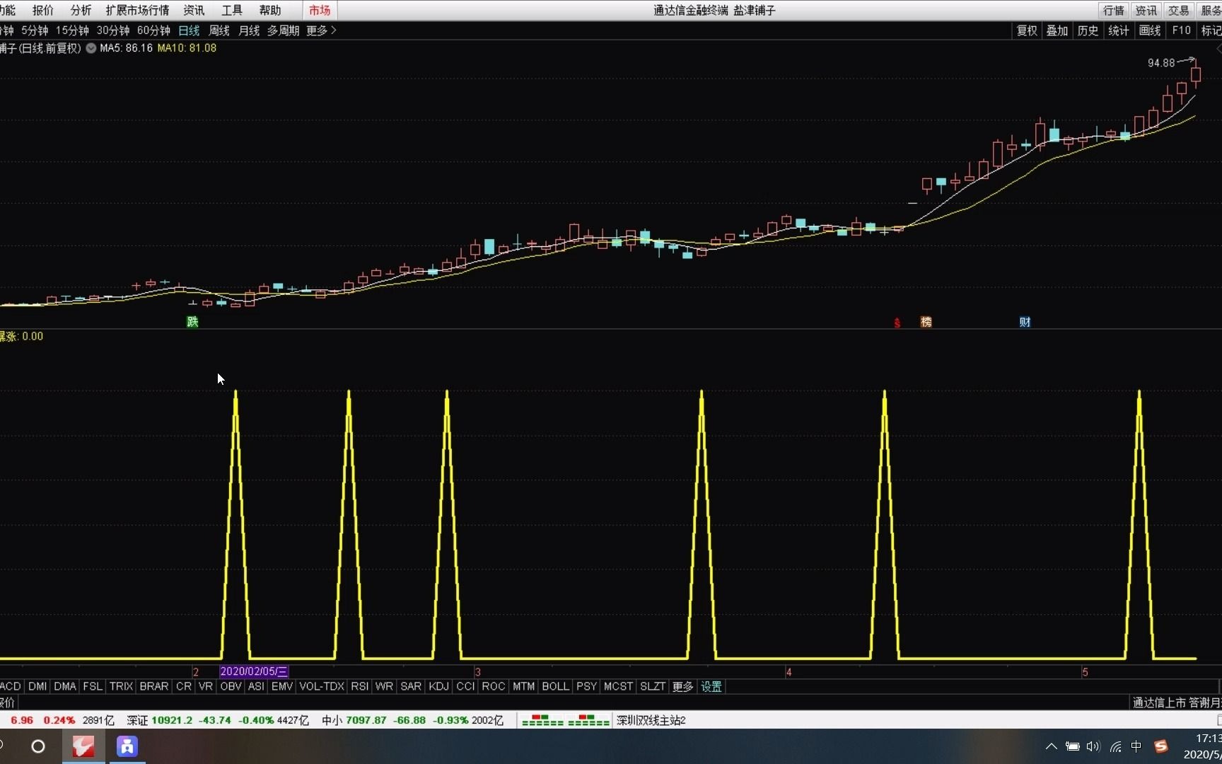Click the gray circle icon beside the MA5 label
The height and width of the screenshot is (764, 1222).
coord(91,48)
